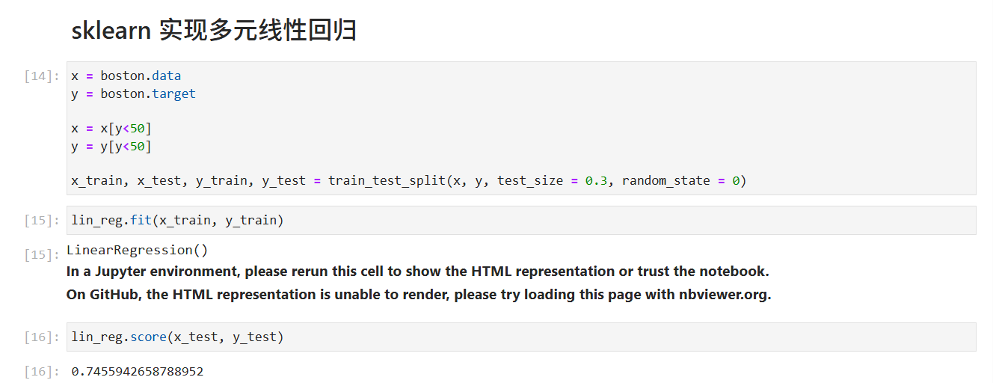
Task: Select the [14] input cell prompt
Action: 42,76
